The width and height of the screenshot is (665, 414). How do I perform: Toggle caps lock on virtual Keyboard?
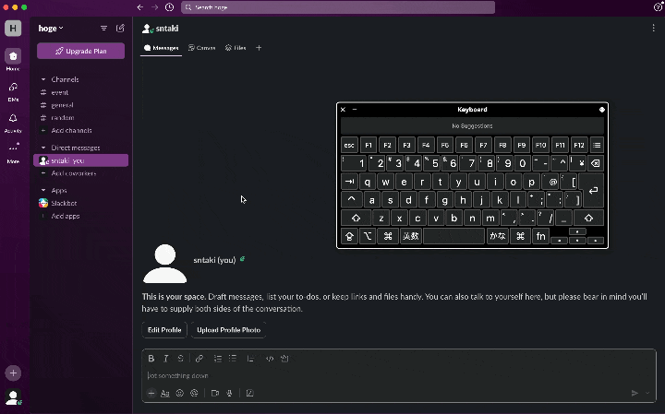click(349, 236)
